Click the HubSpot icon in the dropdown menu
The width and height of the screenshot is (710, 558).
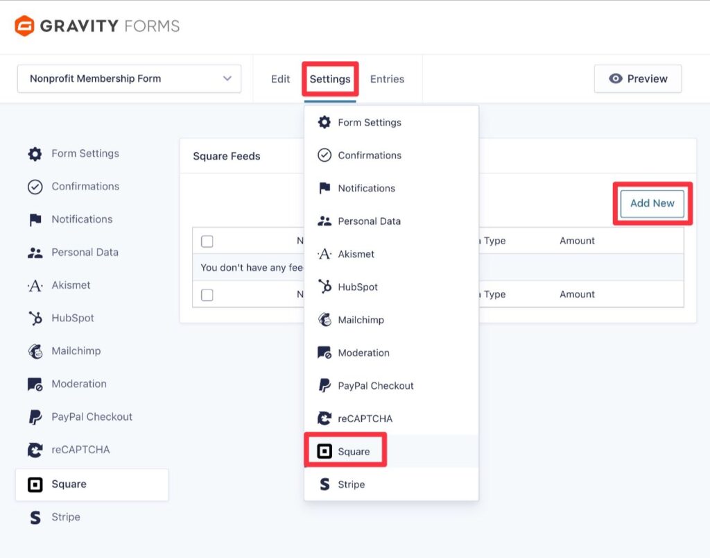324,287
